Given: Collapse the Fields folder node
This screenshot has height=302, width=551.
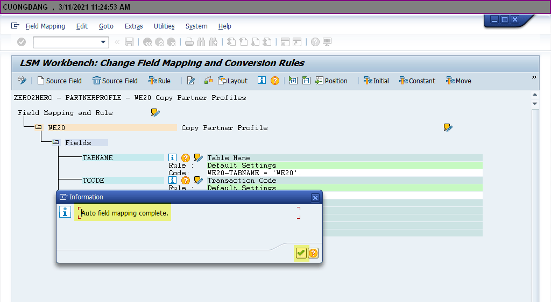Looking at the screenshot, I should pos(55,142).
